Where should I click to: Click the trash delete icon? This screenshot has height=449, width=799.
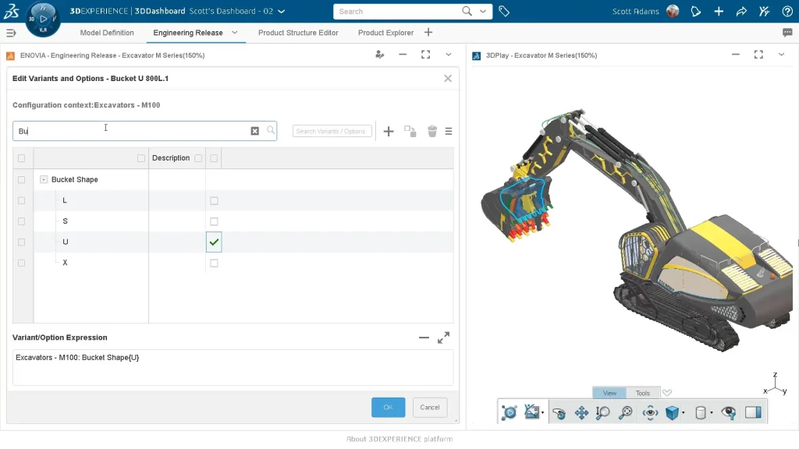tap(432, 132)
